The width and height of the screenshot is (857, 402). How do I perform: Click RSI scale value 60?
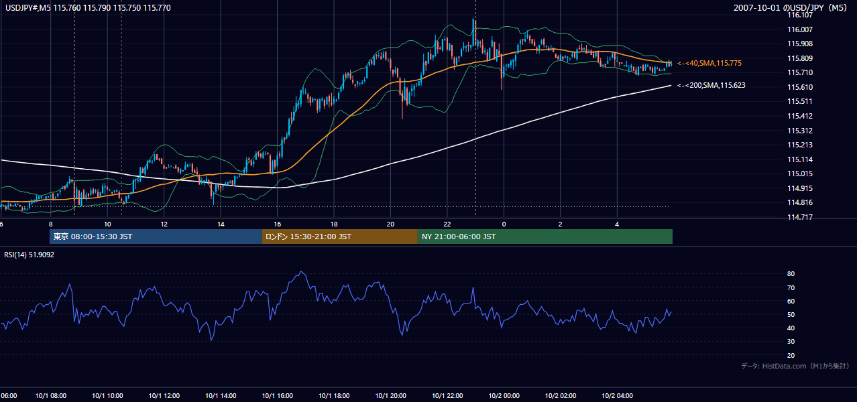tap(791, 301)
